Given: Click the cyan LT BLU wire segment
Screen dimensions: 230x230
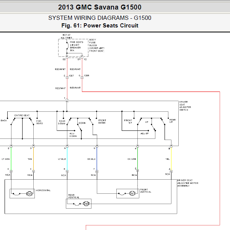Looking at the screenshot, I should (67, 159).
